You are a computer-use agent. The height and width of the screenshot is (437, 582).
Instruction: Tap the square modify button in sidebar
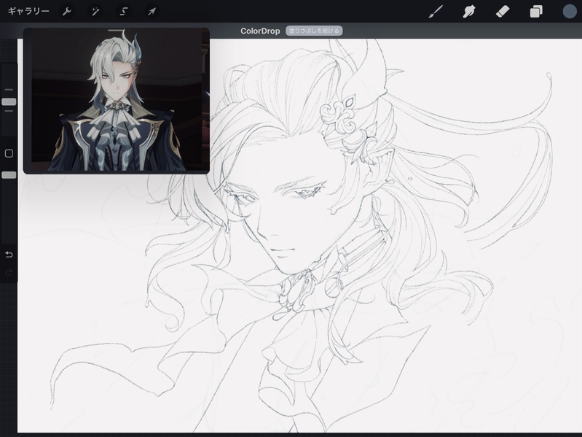tap(9, 153)
